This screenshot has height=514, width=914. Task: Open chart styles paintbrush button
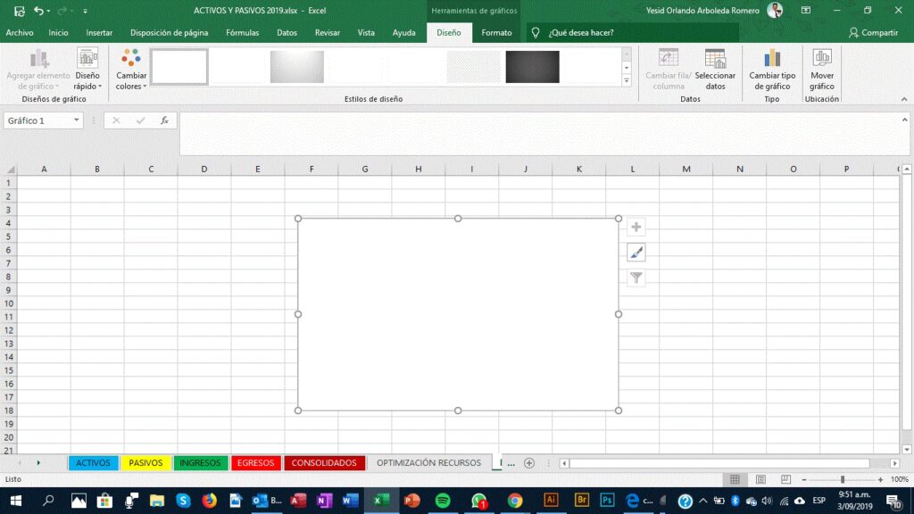[x=636, y=253]
